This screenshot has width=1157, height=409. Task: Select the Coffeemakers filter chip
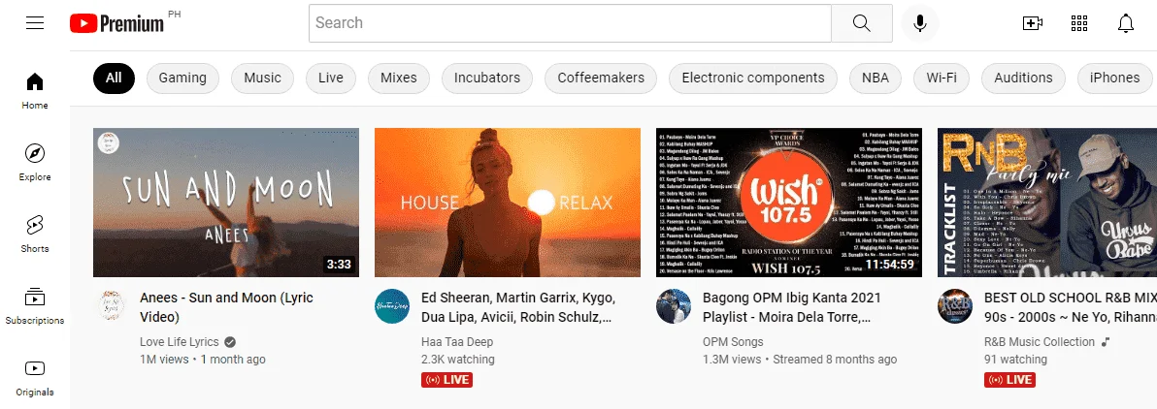coord(601,79)
